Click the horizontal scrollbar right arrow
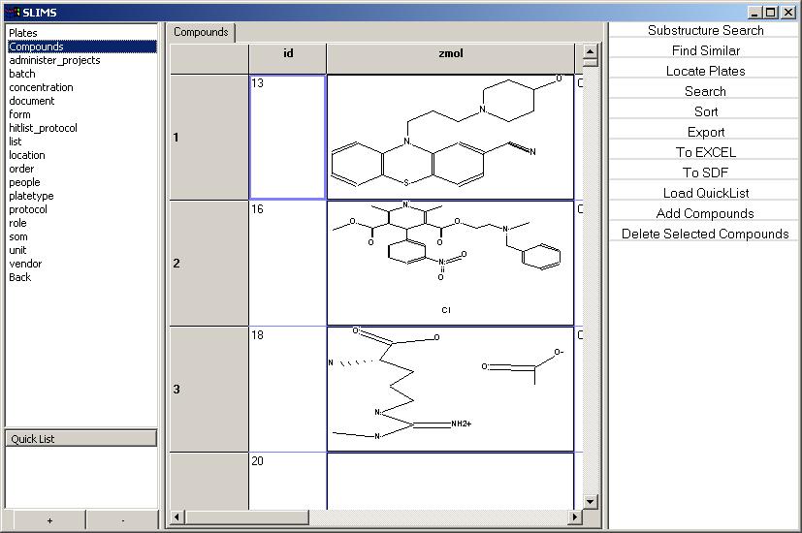The width and height of the screenshot is (802, 533). click(x=574, y=517)
